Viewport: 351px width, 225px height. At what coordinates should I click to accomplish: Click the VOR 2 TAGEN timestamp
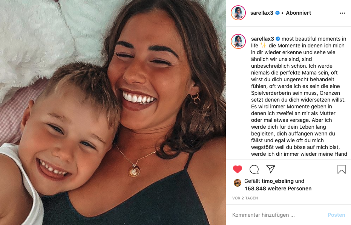(x=245, y=198)
